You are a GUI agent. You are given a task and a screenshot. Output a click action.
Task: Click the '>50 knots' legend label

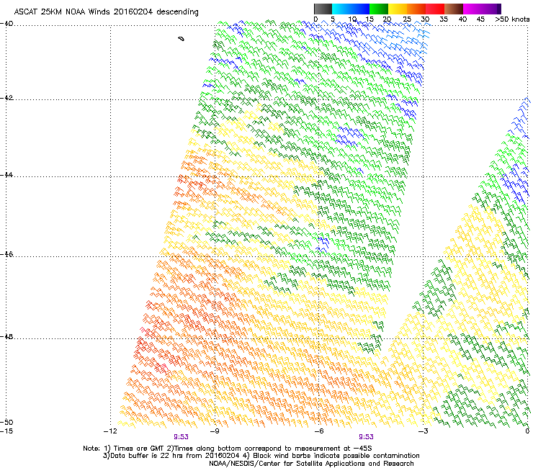click(512, 19)
